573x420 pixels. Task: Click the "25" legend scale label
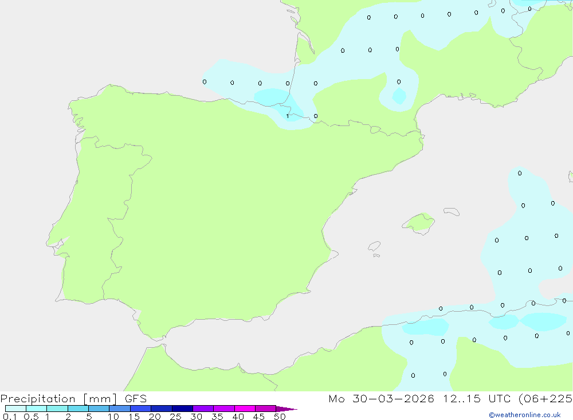pos(176,417)
